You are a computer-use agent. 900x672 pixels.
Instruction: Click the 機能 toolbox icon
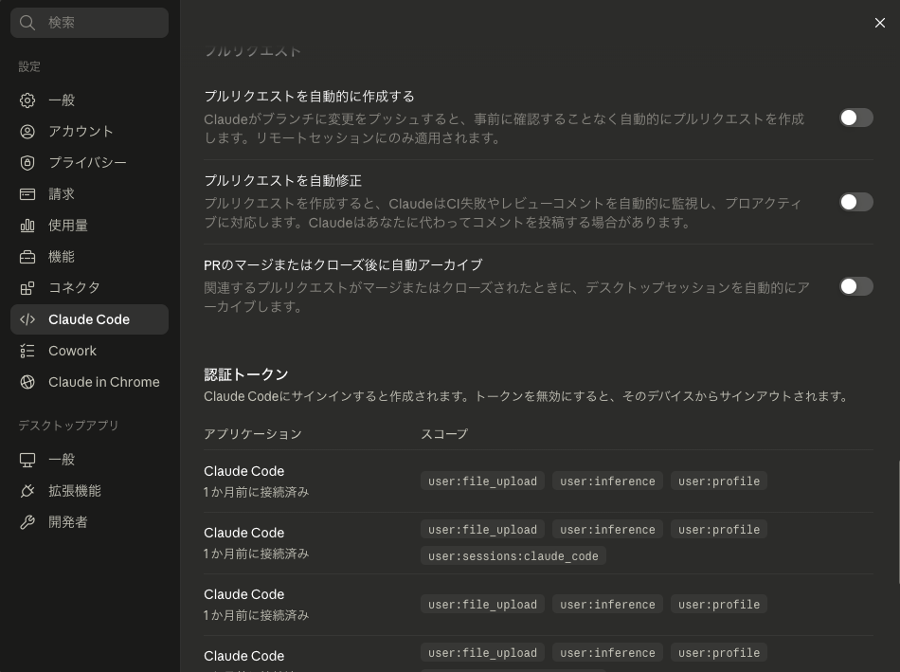[27, 257]
